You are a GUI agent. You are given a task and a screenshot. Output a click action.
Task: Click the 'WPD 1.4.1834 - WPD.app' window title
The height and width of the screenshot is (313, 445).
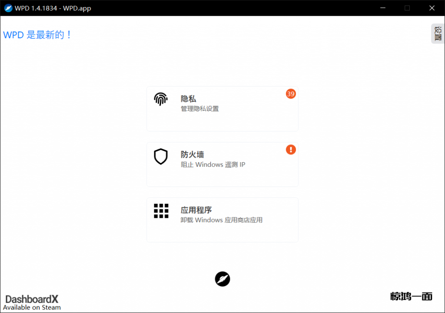click(x=53, y=8)
